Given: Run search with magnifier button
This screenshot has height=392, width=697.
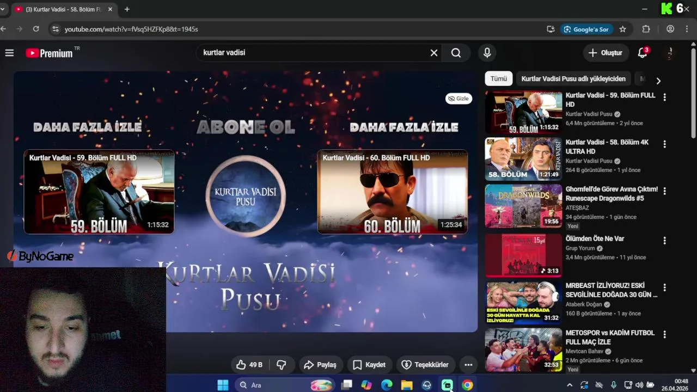Looking at the screenshot, I should pyautogui.click(x=456, y=53).
